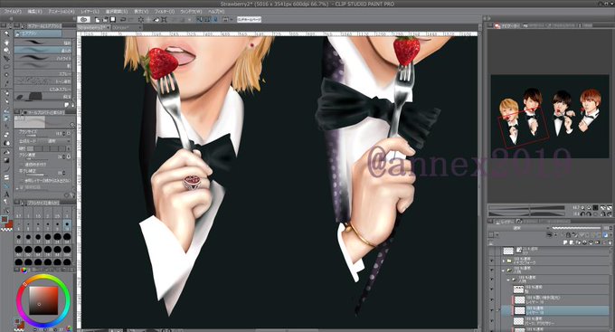The image size is (615, 332).
Task: Select the Gradient tool in toolbox
Action: point(6,160)
